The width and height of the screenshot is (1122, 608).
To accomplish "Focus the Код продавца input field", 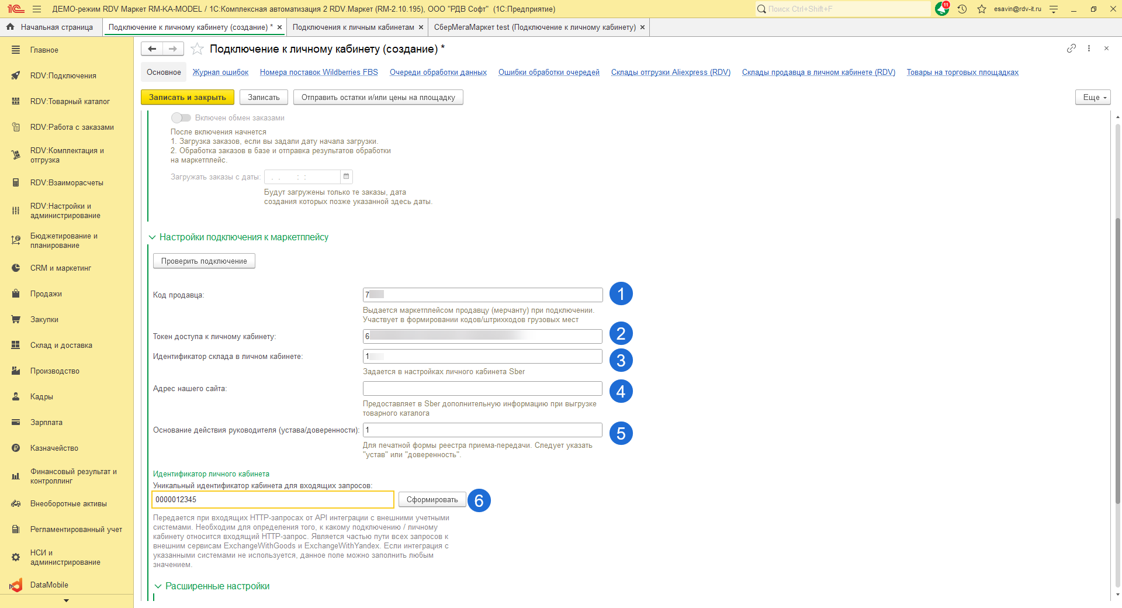I will (483, 295).
